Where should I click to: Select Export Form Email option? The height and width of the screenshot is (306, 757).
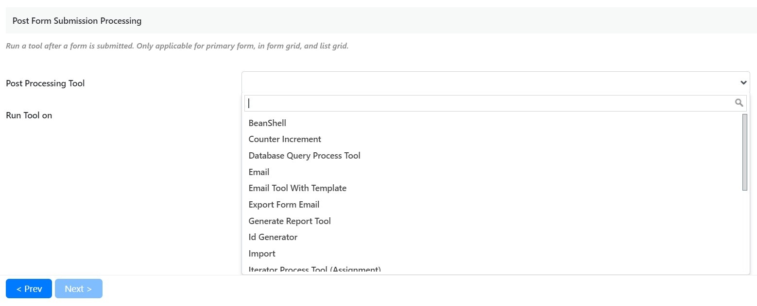click(x=284, y=205)
